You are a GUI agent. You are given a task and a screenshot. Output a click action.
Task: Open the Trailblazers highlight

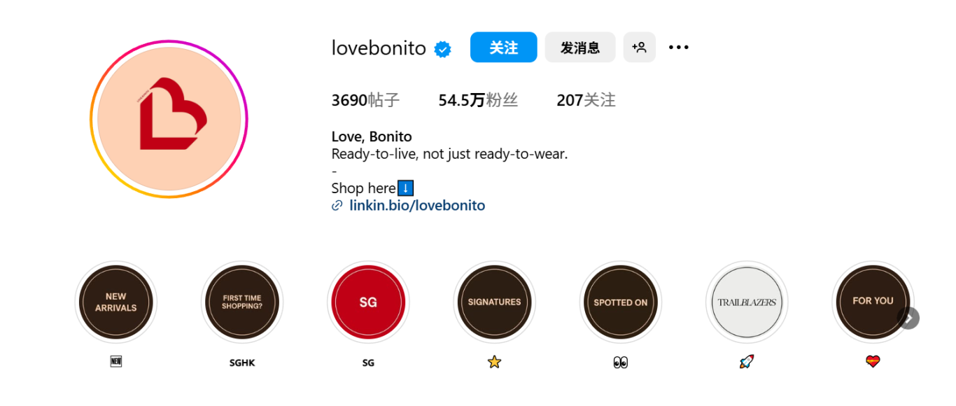tap(747, 302)
